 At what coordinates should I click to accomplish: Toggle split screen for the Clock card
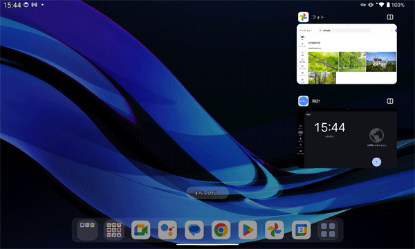pyautogui.click(x=390, y=101)
